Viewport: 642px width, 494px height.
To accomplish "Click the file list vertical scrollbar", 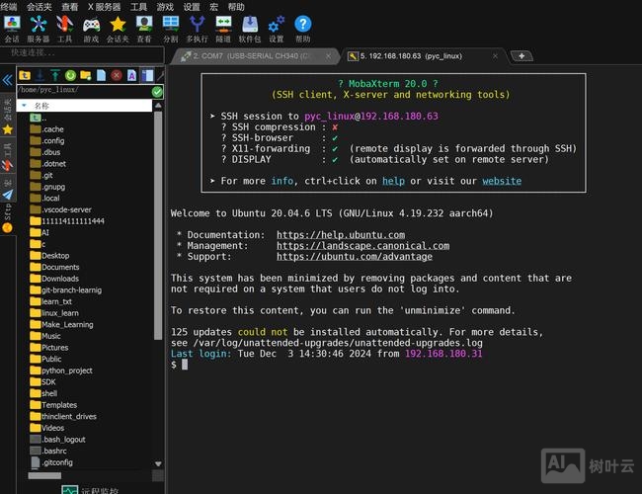I will pos(158,225).
